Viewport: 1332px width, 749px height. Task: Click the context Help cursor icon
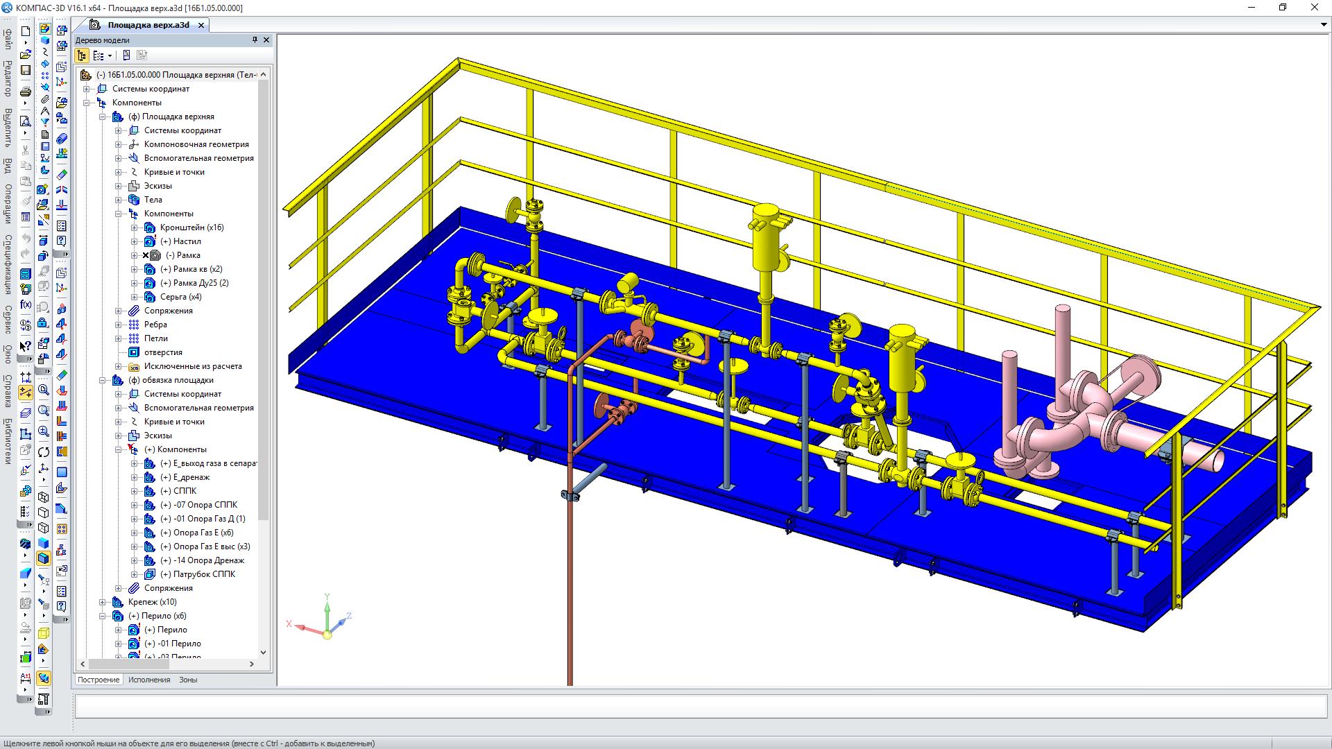[x=26, y=346]
